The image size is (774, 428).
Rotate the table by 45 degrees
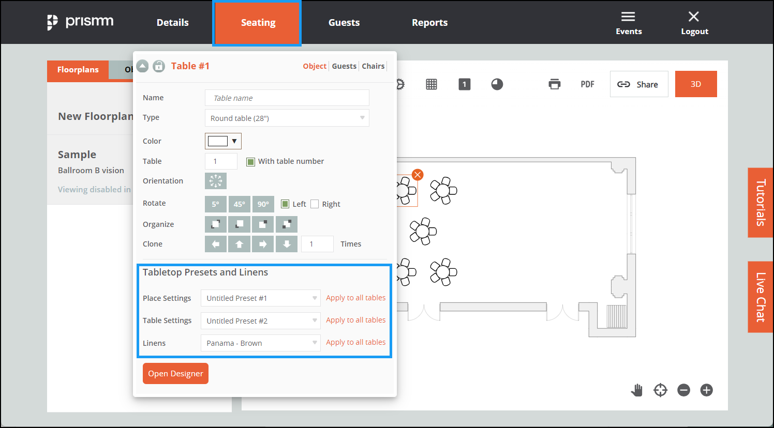(x=240, y=204)
